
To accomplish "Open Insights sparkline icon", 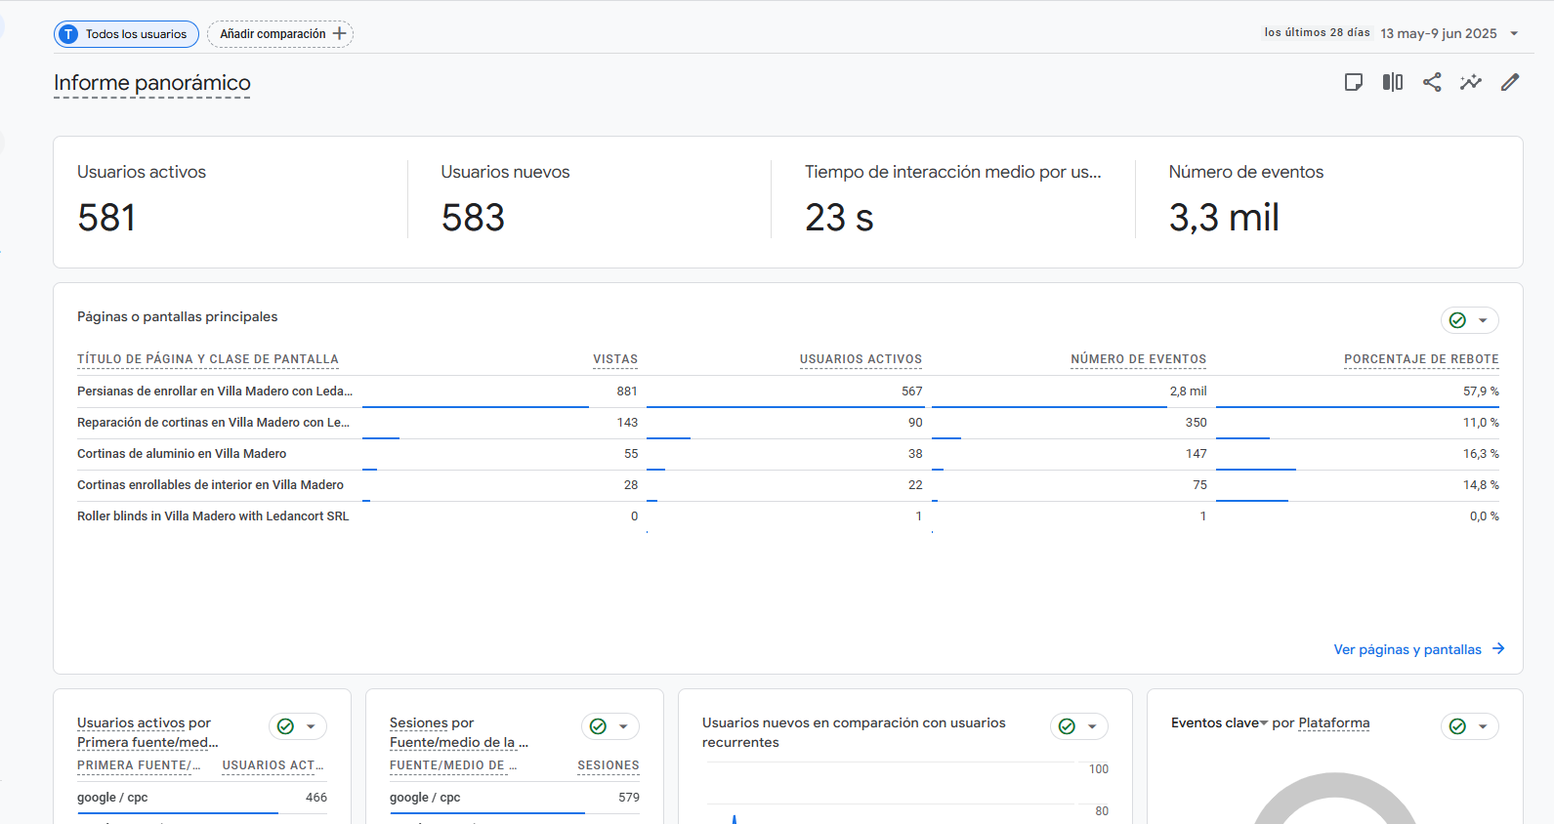I will click(x=1471, y=82).
